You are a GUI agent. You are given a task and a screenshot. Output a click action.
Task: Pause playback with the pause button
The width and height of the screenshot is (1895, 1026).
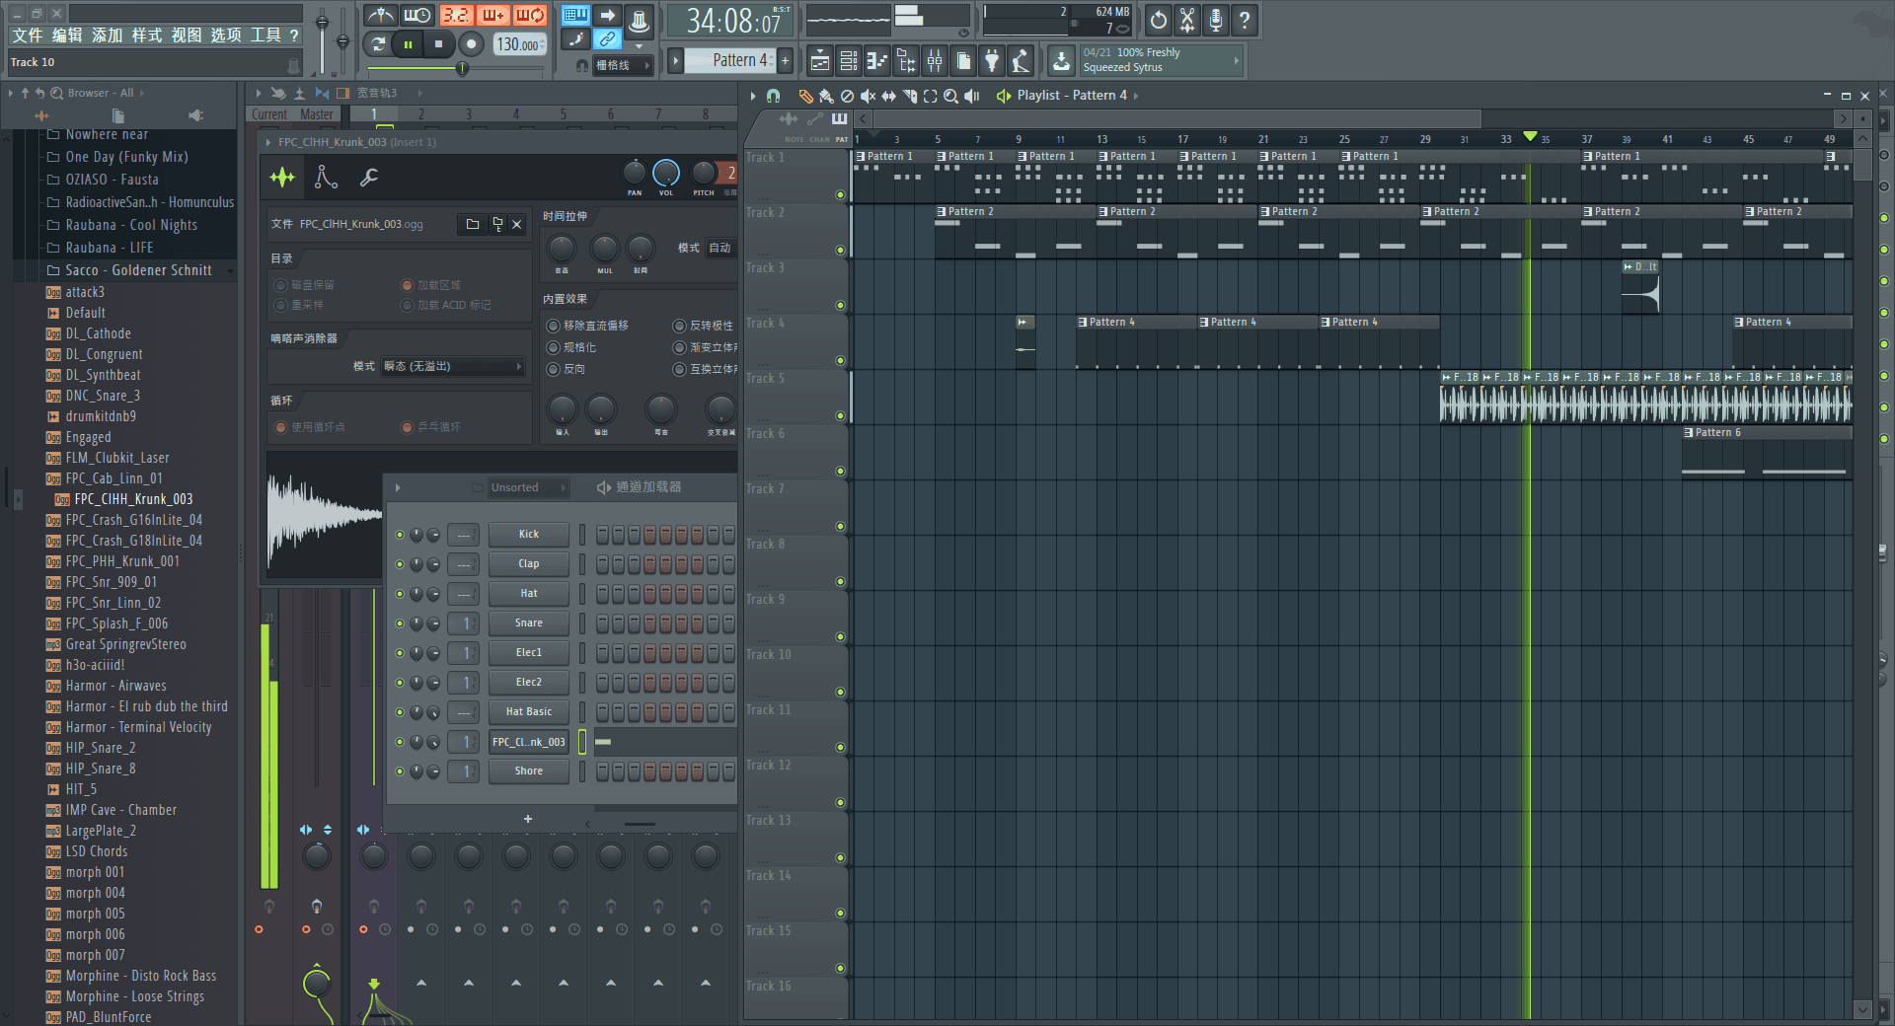click(x=408, y=44)
